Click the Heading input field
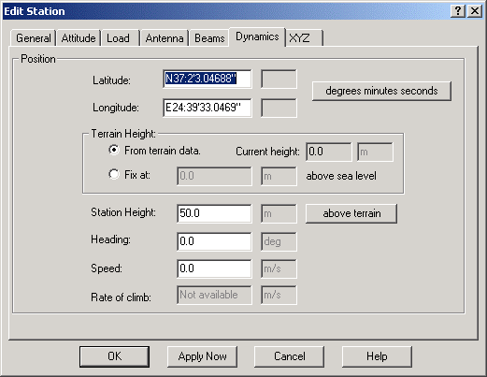 [214, 241]
